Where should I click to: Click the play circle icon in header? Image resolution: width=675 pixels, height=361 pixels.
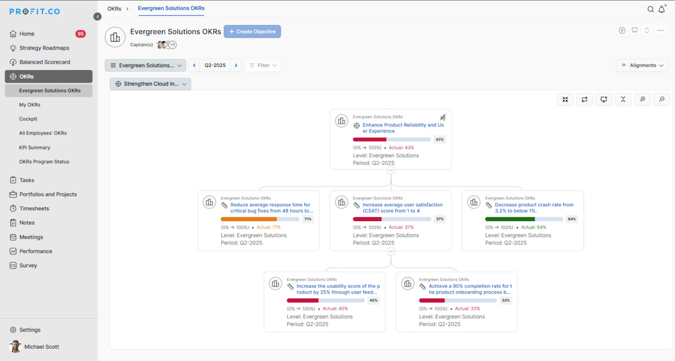click(622, 30)
